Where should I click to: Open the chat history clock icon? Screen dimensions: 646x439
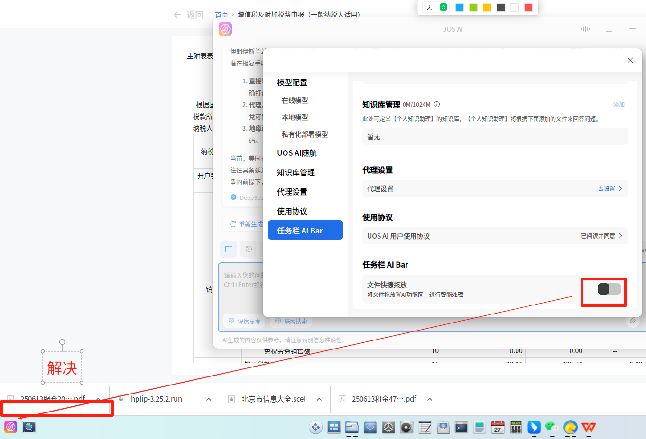[249, 249]
